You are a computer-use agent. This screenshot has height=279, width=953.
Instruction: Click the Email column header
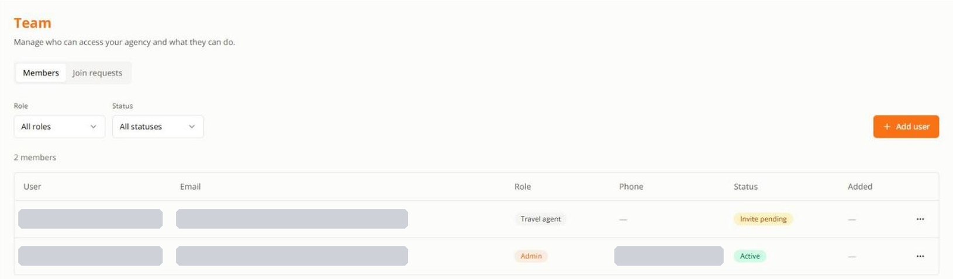(x=190, y=187)
